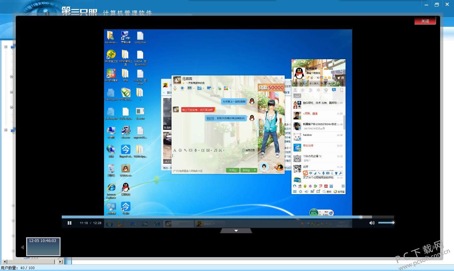Image resolution: width=454 pixels, height=271 pixels.
Task: Mute the player with the speaker icon
Action: [x=372, y=223]
